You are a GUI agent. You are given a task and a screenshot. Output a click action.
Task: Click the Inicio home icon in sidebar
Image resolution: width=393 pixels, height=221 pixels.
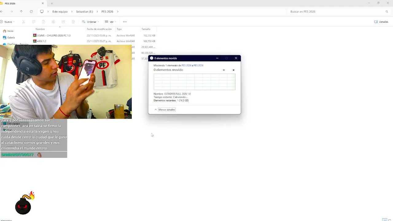pyautogui.click(x=4, y=31)
